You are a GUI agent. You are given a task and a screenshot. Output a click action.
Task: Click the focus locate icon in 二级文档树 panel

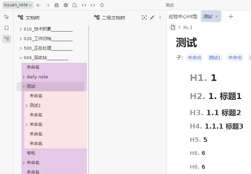point(144,17)
